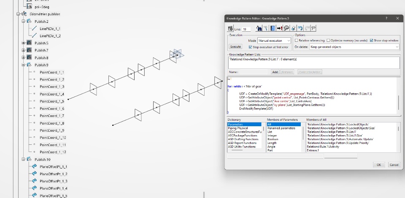Screen dimensions: 405x198
Task: Select Integer in Members of Parameters
Action: tap(272, 136)
